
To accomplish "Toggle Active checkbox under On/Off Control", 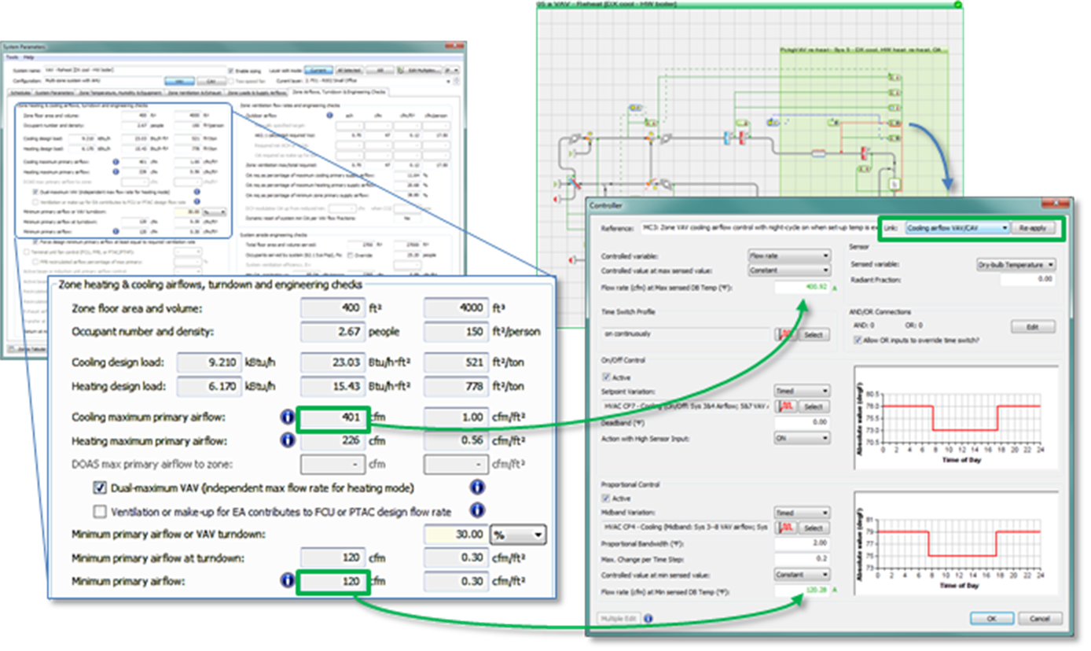I will tap(605, 377).
